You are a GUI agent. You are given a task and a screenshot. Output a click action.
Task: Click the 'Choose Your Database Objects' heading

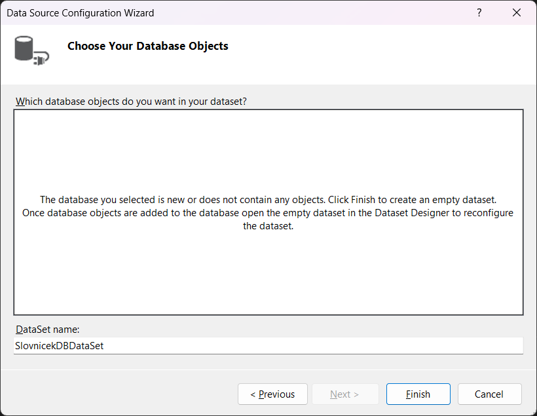click(x=148, y=46)
